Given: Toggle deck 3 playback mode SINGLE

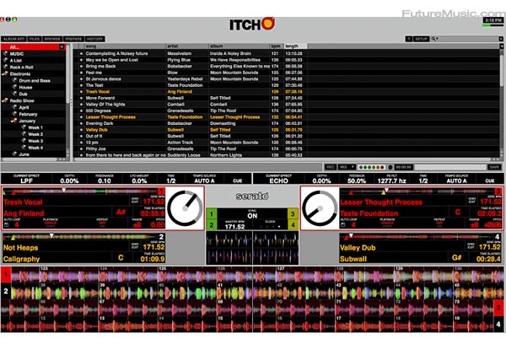Looking at the screenshot, I should [x=387, y=223].
